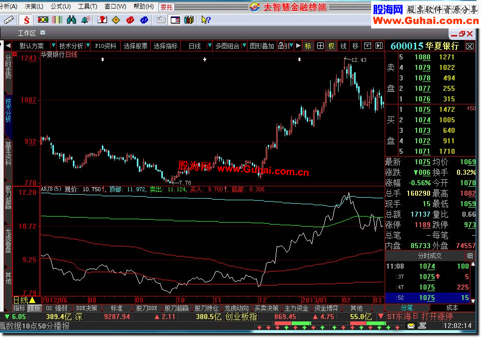482x338 pixels.
Task: Click the red question mark envelope icon
Action: coord(102,20)
